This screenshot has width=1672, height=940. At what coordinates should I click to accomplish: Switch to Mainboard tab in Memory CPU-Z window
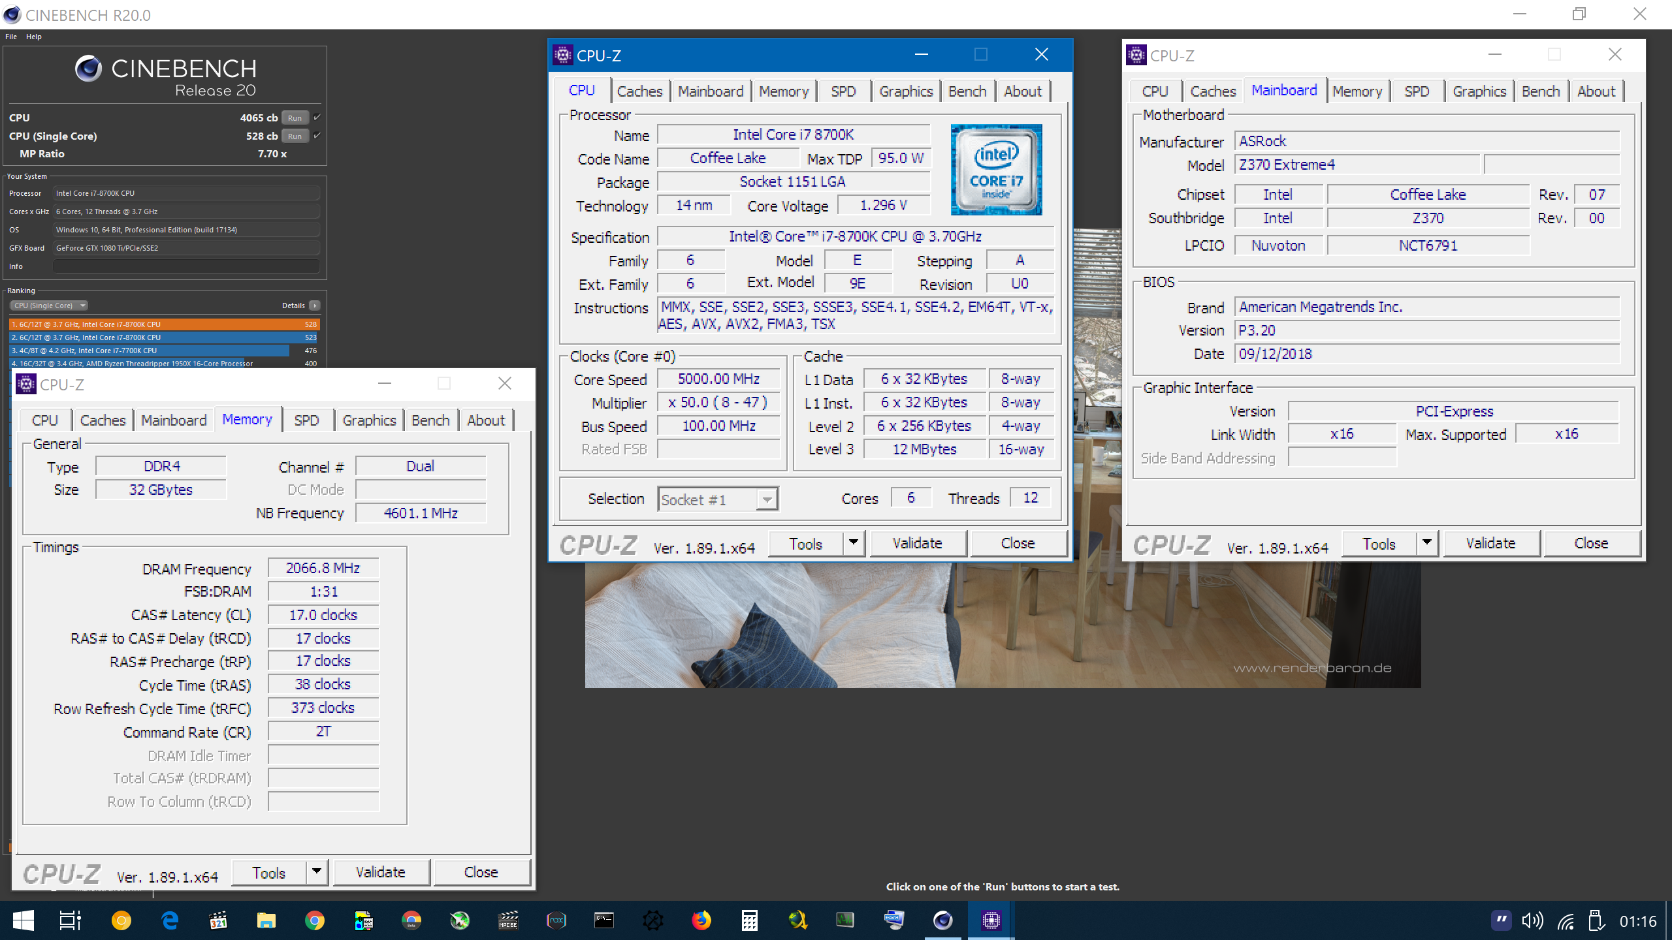point(174,420)
